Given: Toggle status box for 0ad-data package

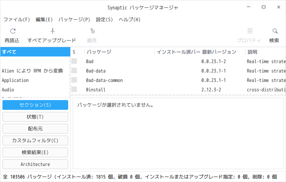Looking at the screenshot, I should click(x=74, y=70).
